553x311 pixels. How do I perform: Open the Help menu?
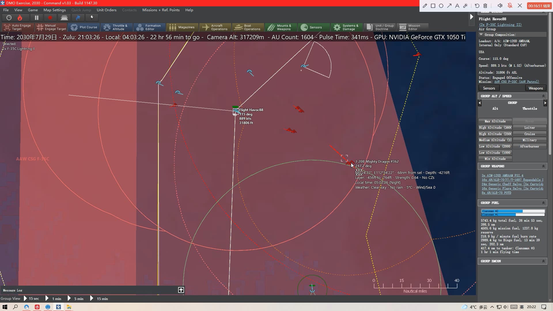point(189,10)
